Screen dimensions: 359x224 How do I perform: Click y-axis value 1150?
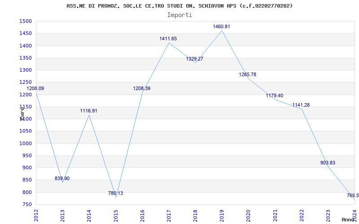coord(26,107)
